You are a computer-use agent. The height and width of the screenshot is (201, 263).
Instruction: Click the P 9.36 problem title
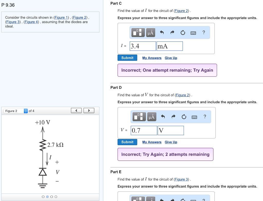click(x=8, y=5)
